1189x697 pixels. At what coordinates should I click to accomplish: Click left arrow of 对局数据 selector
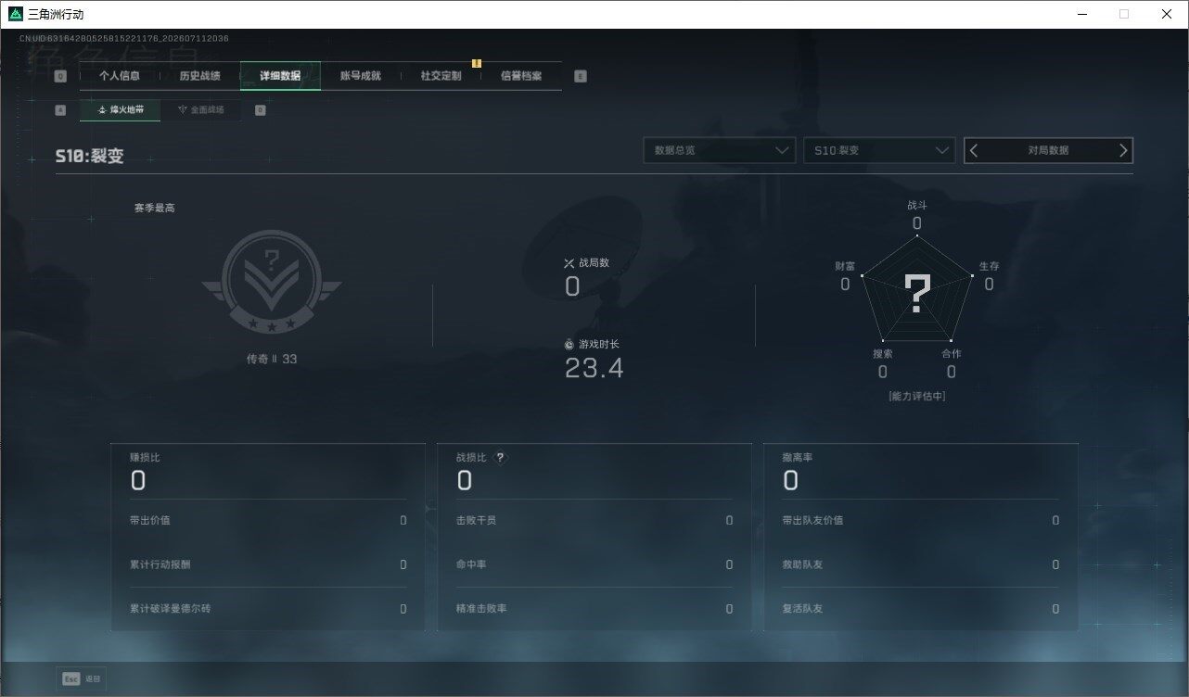pyautogui.click(x=974, y=150)
